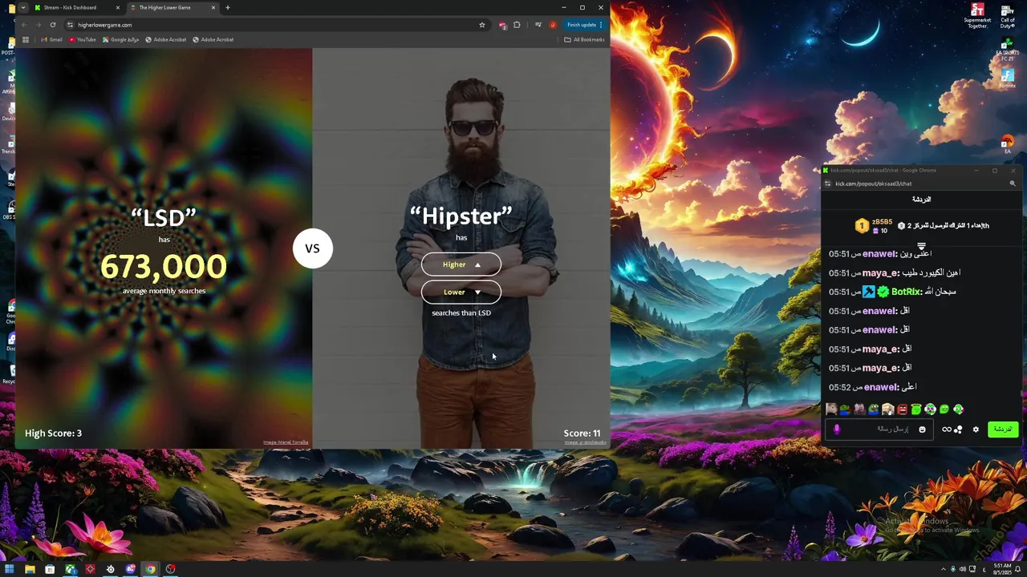The height and width of the screenshot is (577, 1027).
Task: Click the green chat send button
Action: [x=1003, y=430]
